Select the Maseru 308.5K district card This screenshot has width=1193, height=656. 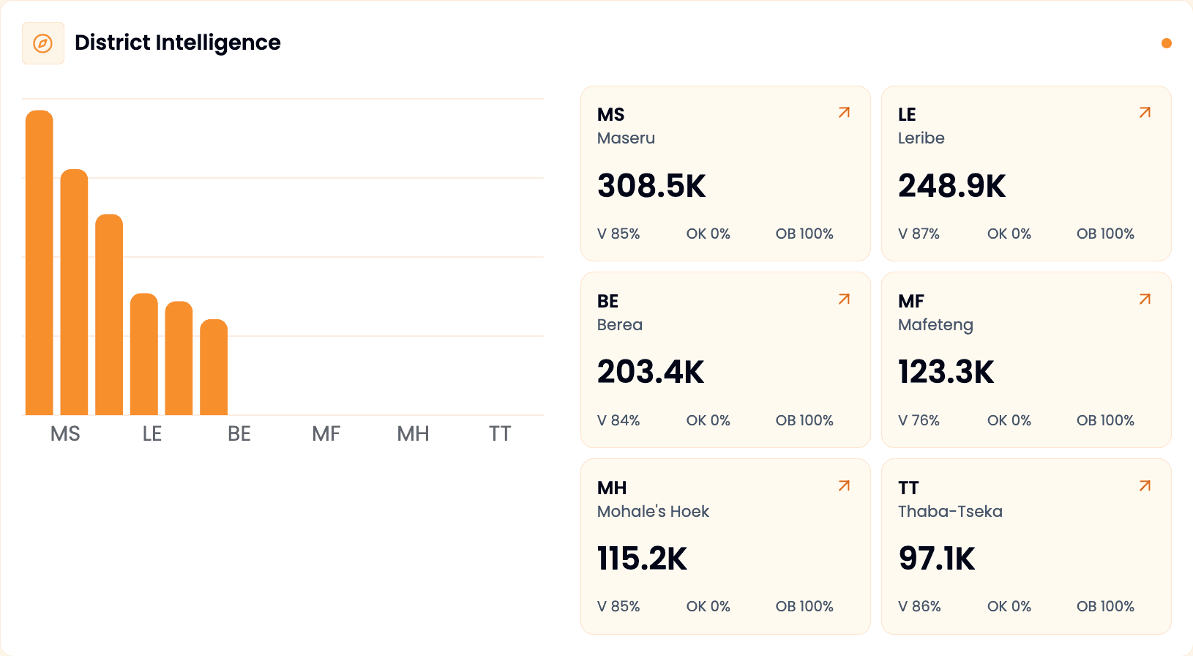[725, 174]
